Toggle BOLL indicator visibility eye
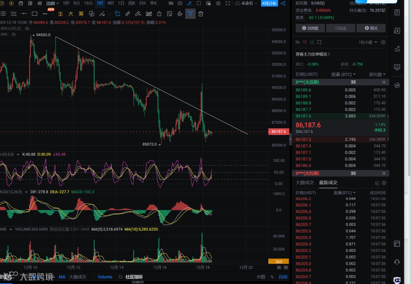Screen dimensions: 411x284 (27, 28)
